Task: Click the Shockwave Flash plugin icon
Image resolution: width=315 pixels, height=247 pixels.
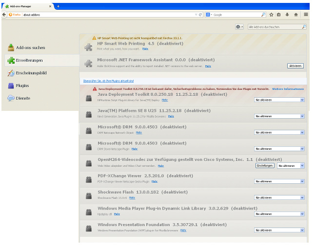Action: click(x=89, y=196)
